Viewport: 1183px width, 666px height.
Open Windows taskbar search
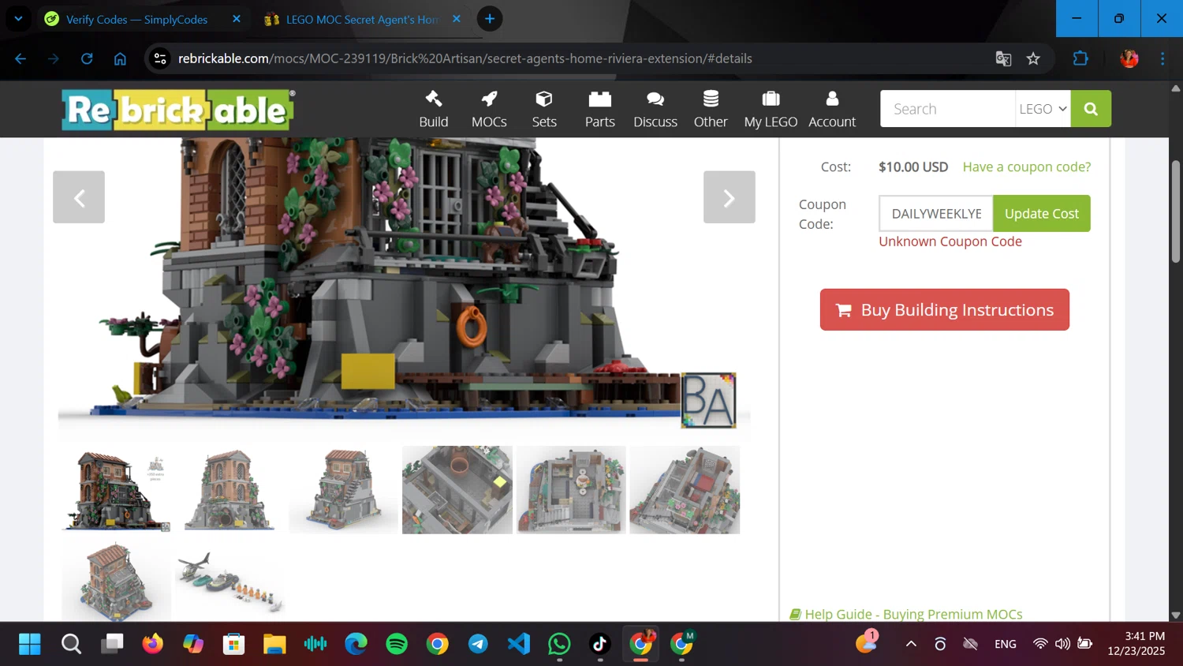pos(71,644)
